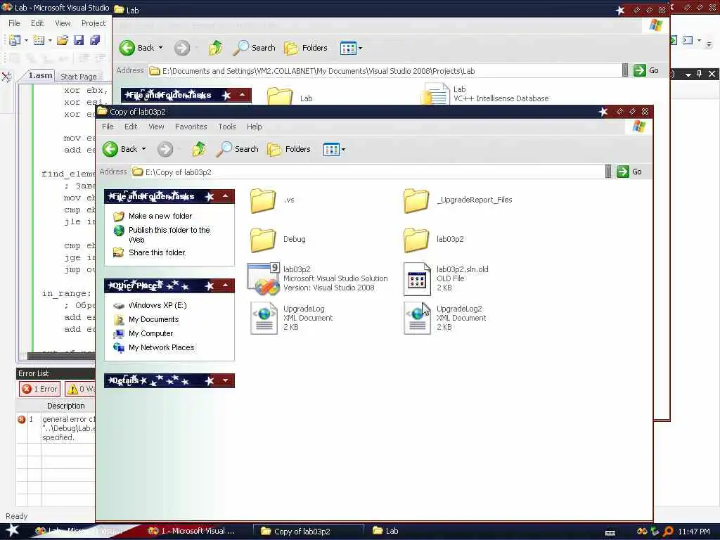Click Save icon in Visual Studio toolbar
Viewport: 720px width, 540px height.
[79, 40]
